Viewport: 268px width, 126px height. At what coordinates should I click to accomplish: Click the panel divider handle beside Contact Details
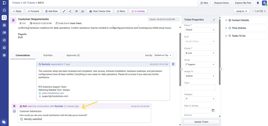click(x=221, y=69)
